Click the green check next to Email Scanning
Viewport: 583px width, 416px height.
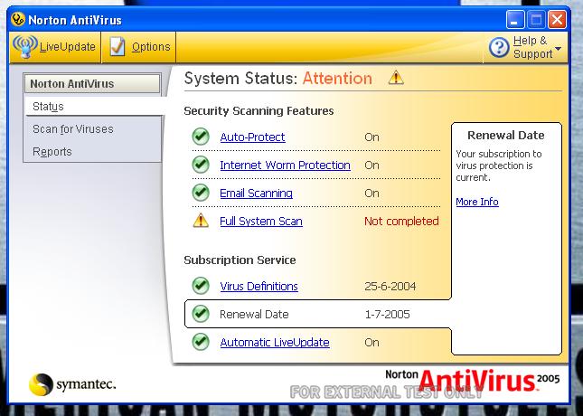click(x=201, y=193)
